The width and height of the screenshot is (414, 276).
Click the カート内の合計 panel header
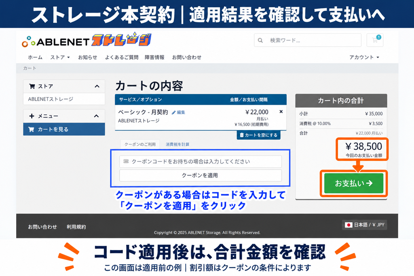(341, 101)
